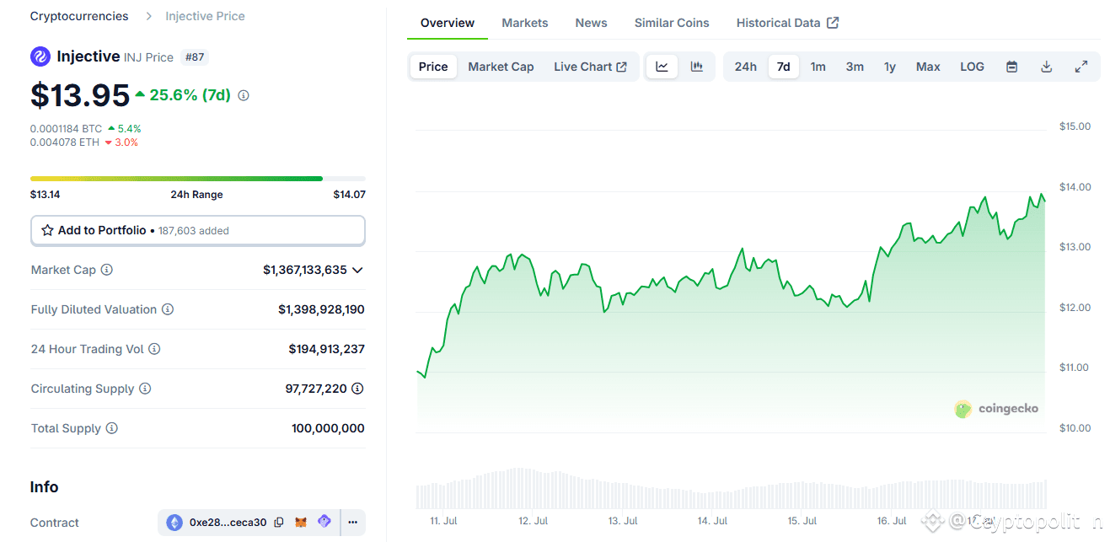This screenshot has height=542, width=1110.
Task: Click the Ethereum contract chain icon
Action: (174, 523)
